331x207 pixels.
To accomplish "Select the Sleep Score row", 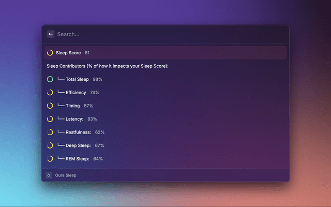I will tap(165, 53).
